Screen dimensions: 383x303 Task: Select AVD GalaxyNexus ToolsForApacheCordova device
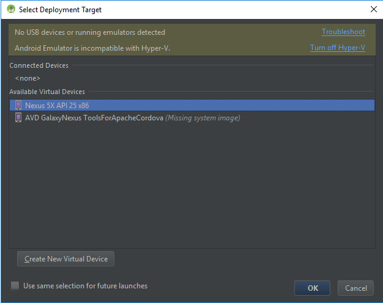point(192,117)
